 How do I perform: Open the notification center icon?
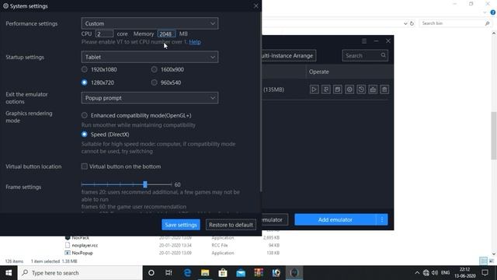[x=485, y=273]
